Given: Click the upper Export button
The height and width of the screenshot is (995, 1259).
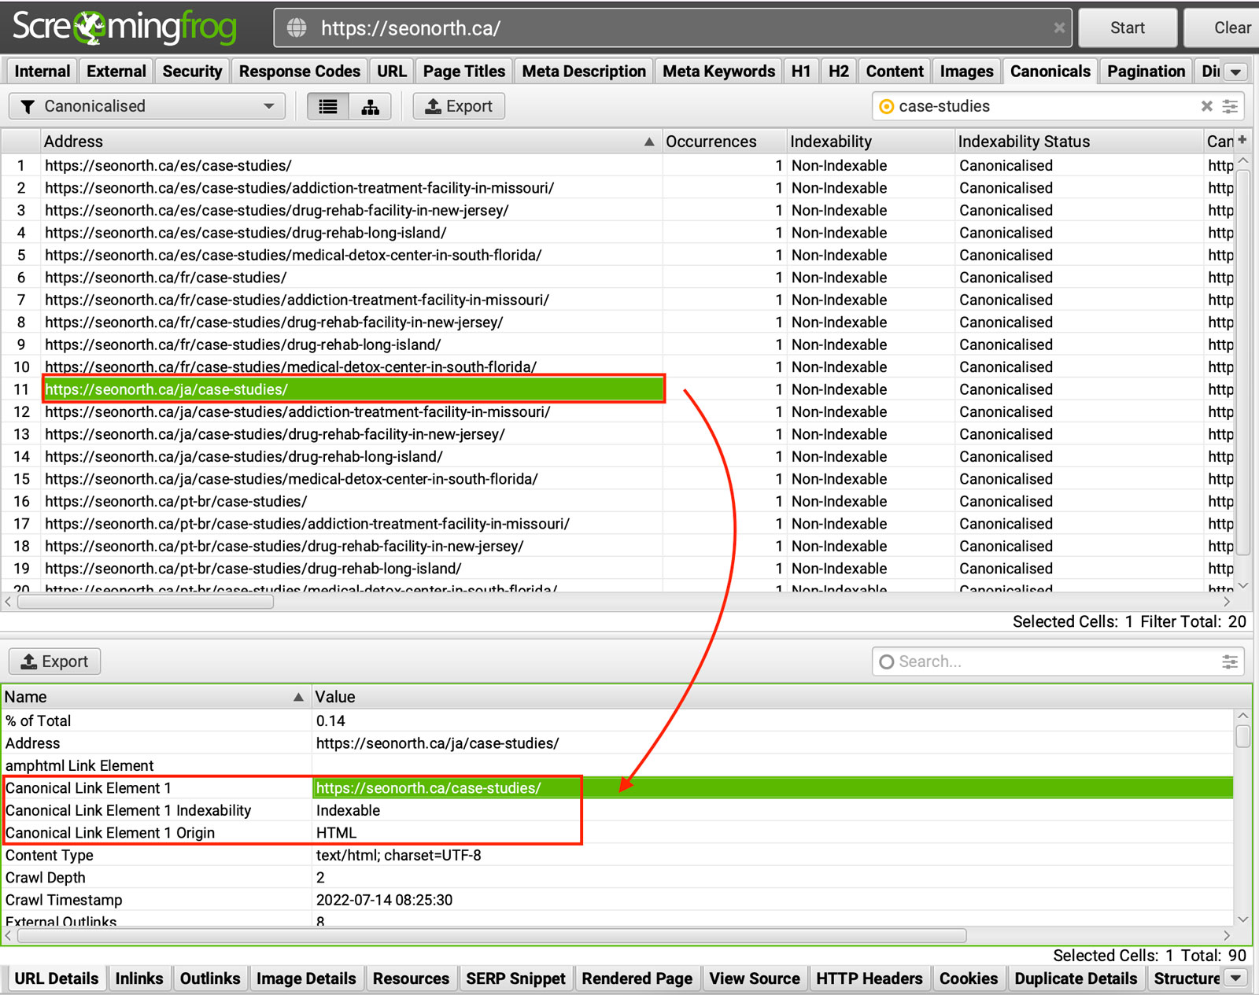Looking at the screenshot, I should coord(459,106).
